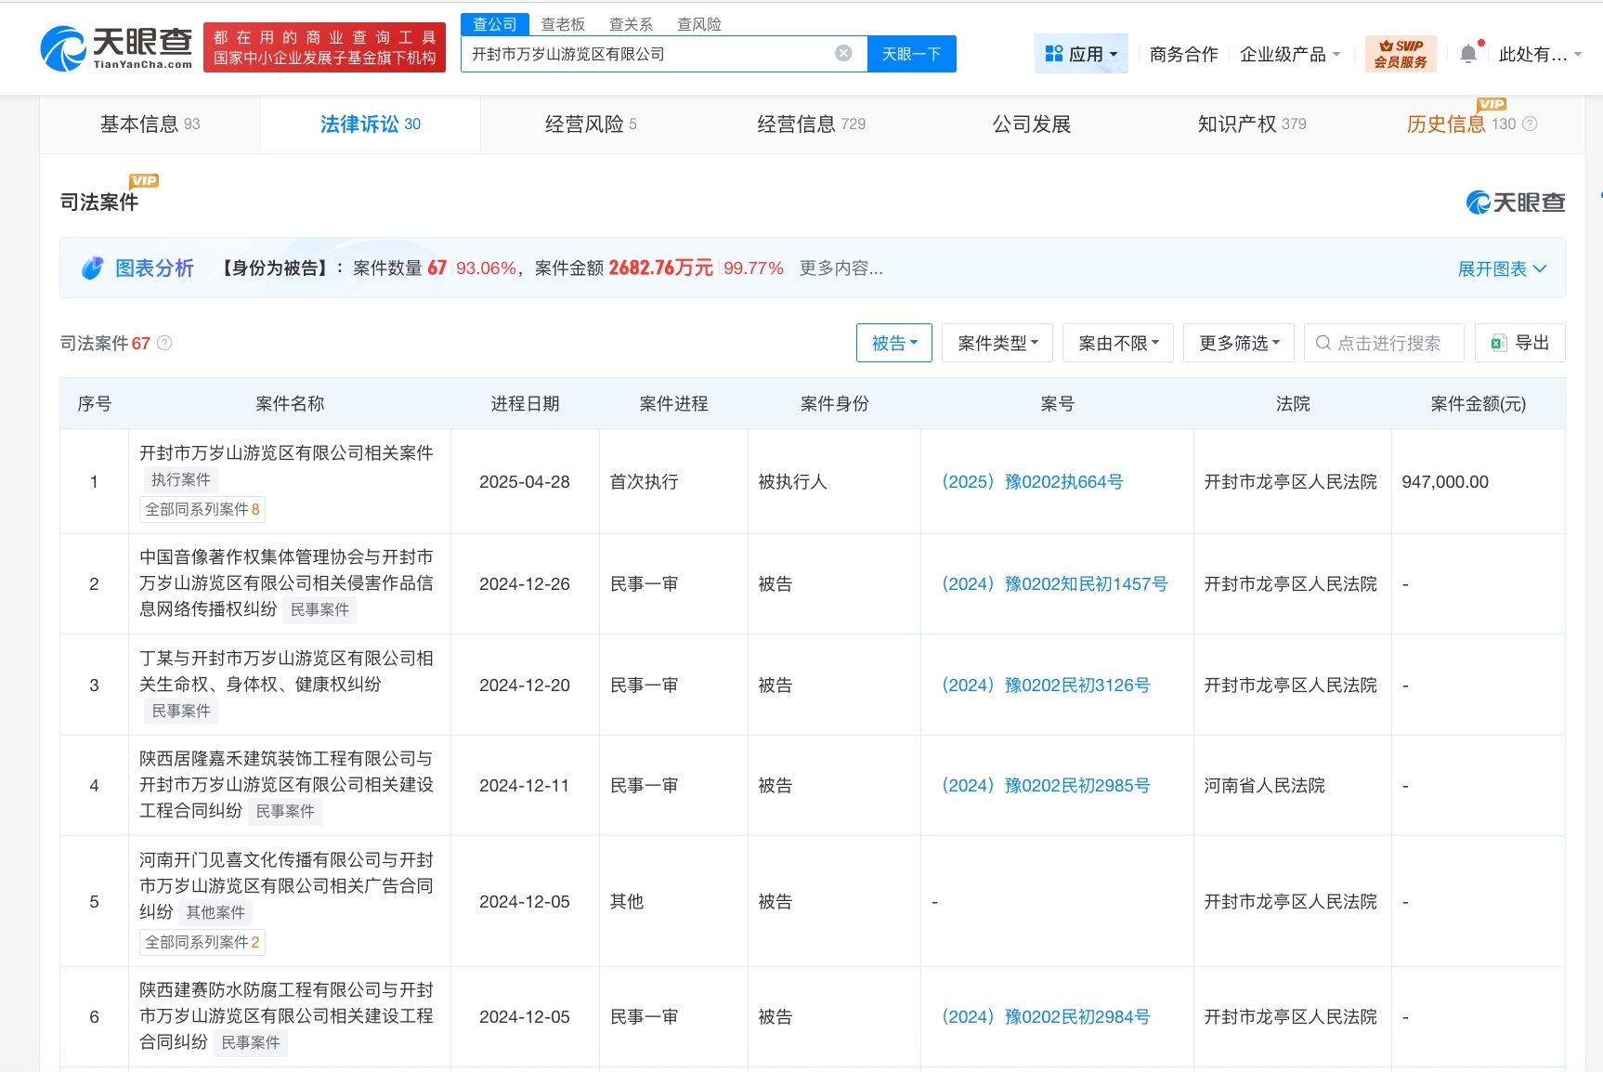Click the 天眼查 logo icon

pyautogui.click(x=61, y=43)
